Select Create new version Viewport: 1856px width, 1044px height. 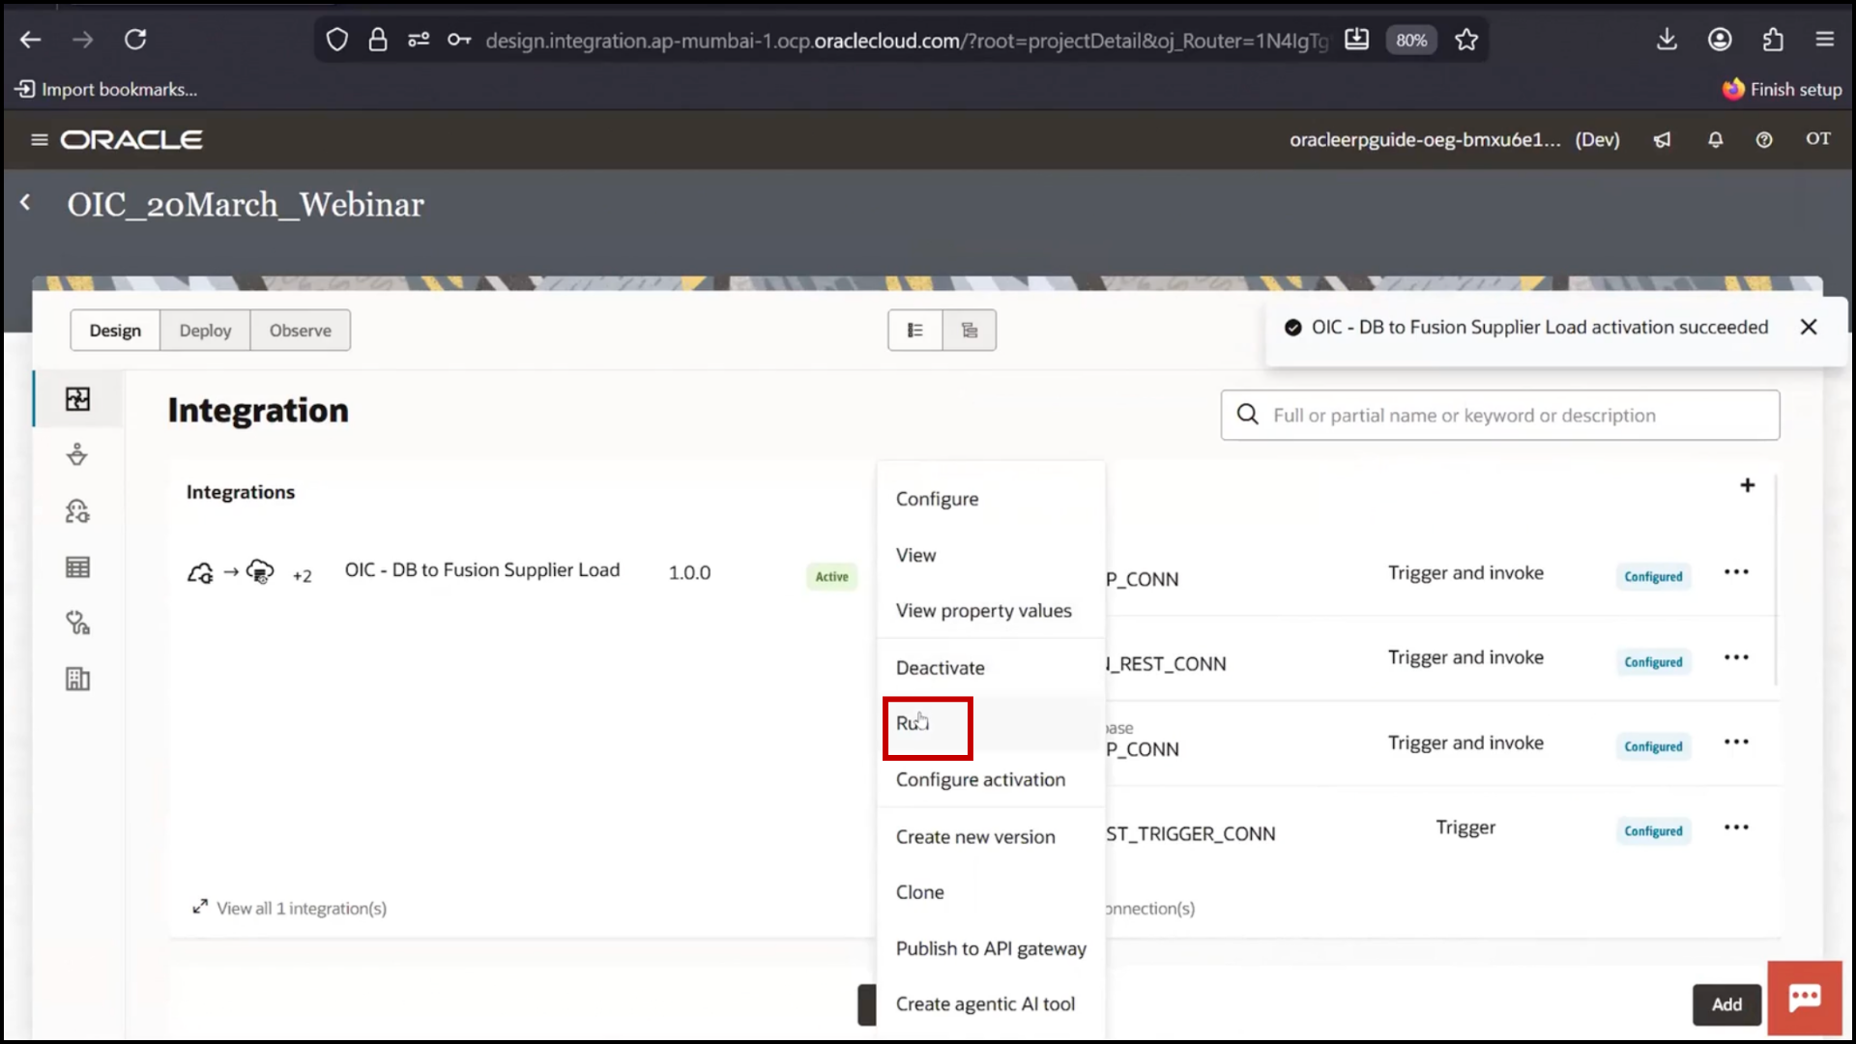[991, 837]
